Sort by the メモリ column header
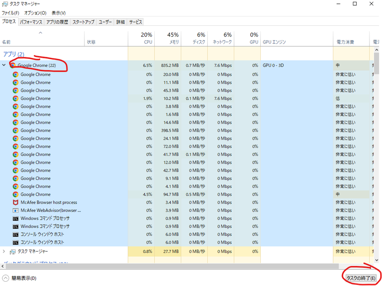Image resolution: width=382 pixels, height=286 pixels. (168, 39)
